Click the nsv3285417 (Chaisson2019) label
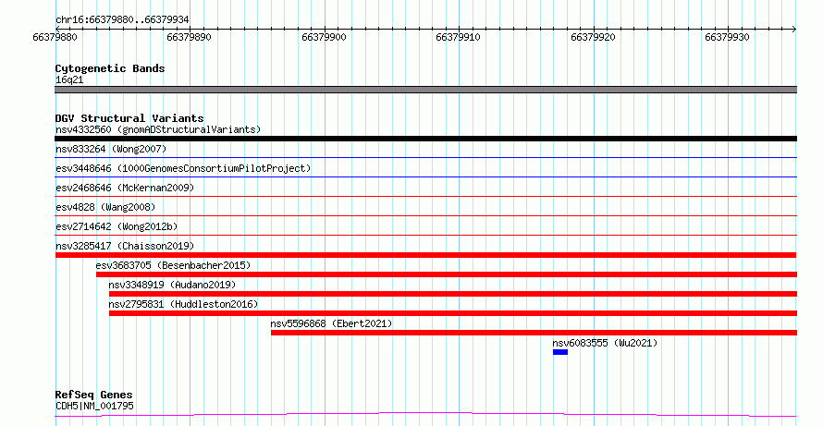 [125, 246]
